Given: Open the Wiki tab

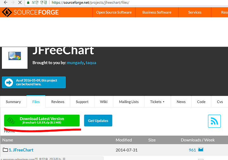Looking at the screenshot, I should click(104, 102).
